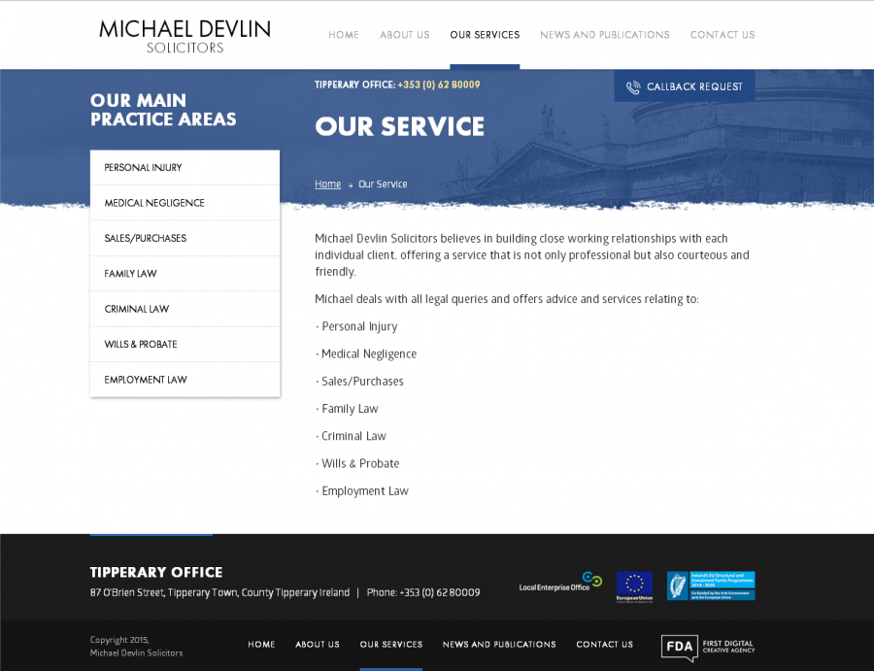Open Sales/Purchases in practice areas sidebar
The width and height of the screenshot is (874, 671).
[185, 239]
